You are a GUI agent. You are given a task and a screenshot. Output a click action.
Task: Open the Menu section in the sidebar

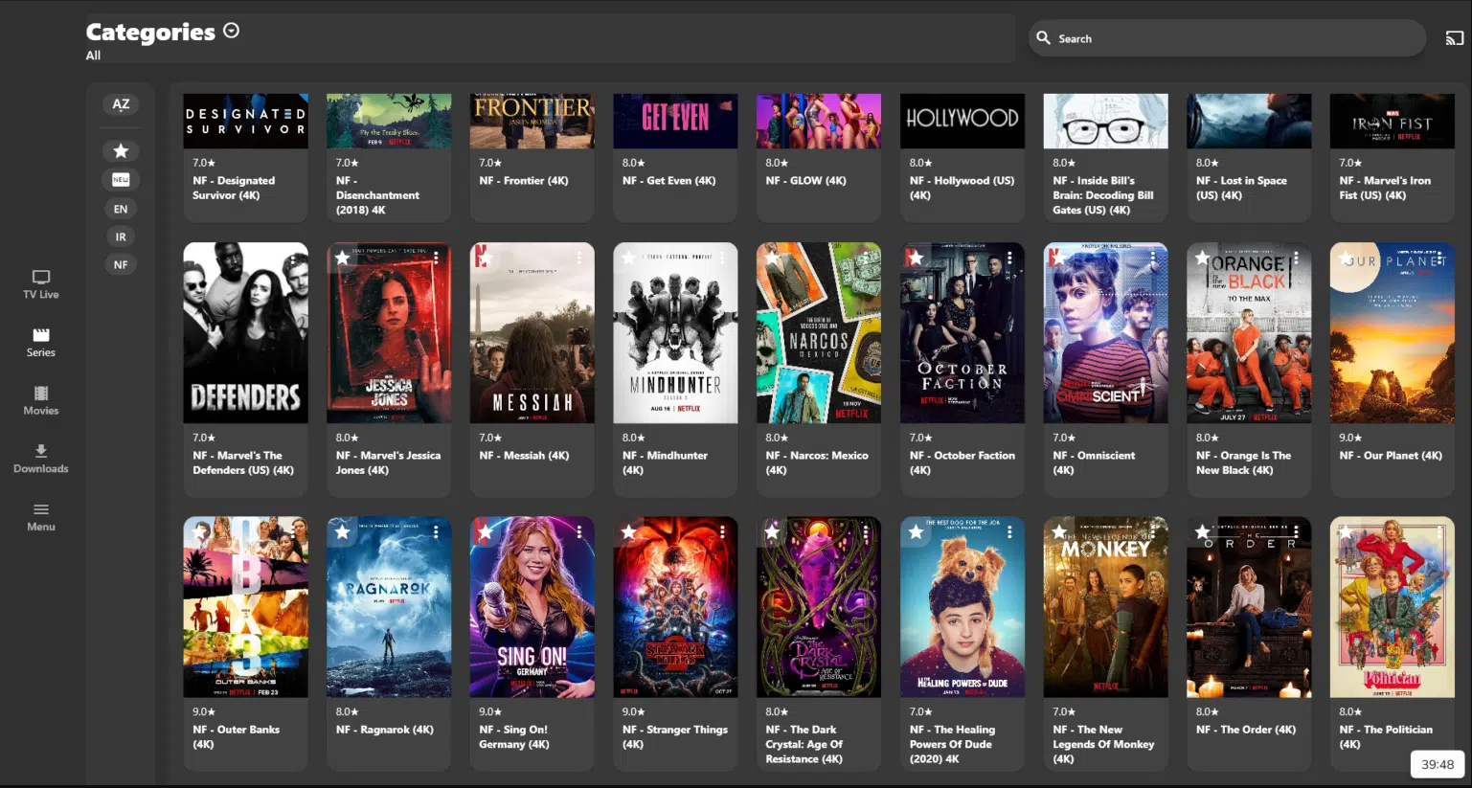coord(40,517)
